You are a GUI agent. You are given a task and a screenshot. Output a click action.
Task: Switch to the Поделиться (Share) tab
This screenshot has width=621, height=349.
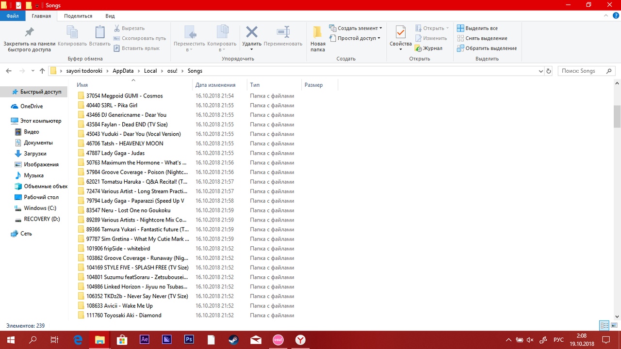click(x=78, y=16)
